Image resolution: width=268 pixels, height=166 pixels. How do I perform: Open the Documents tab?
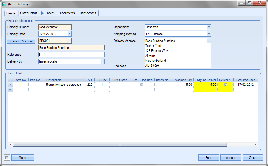[x=67, y=13]
